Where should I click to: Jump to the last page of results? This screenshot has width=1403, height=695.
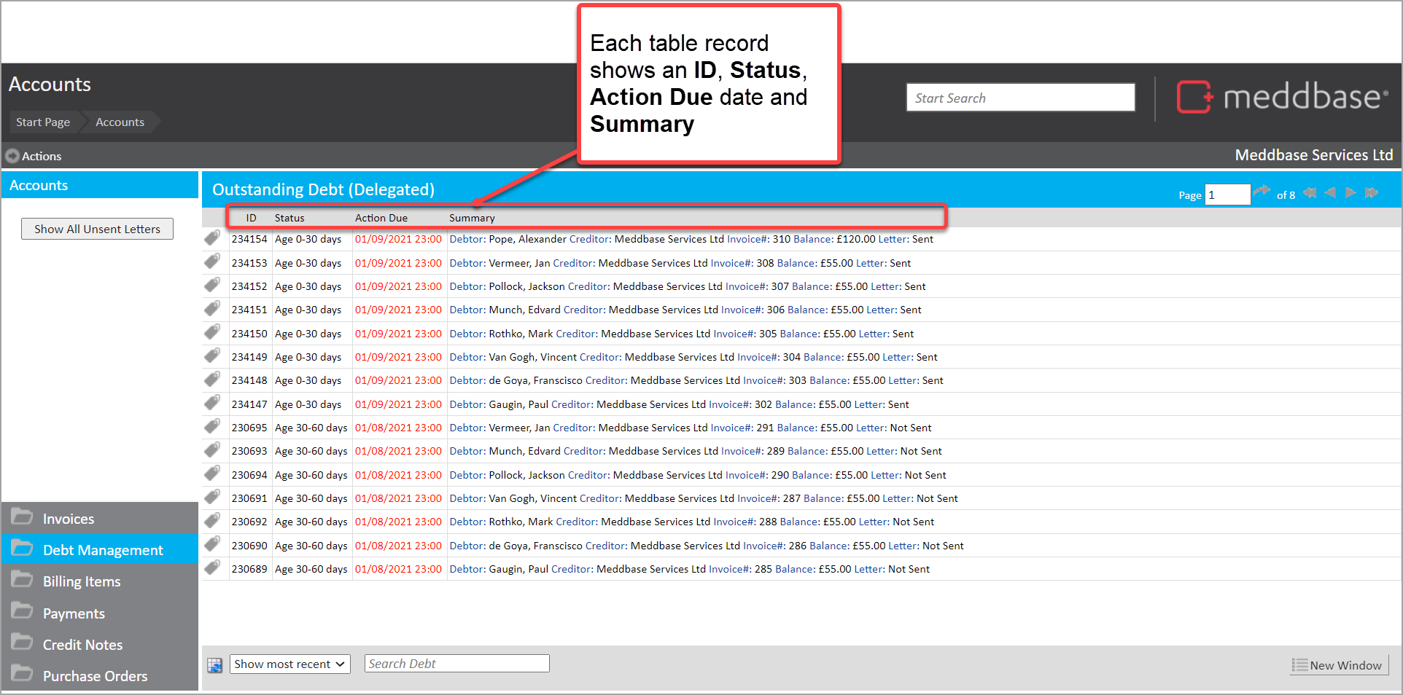click(x=1372, y=193)
